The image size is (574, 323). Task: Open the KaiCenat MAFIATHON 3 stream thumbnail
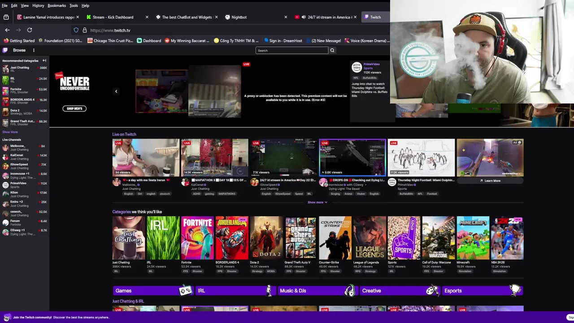pyautogui.click(x=215, y=157)
